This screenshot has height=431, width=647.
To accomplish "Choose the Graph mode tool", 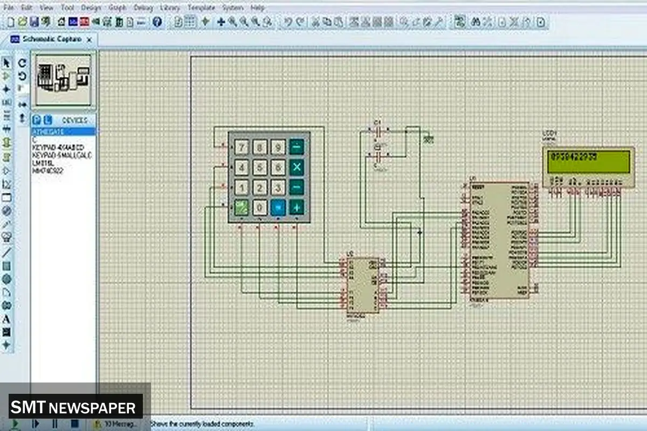I will coord(6,184).
